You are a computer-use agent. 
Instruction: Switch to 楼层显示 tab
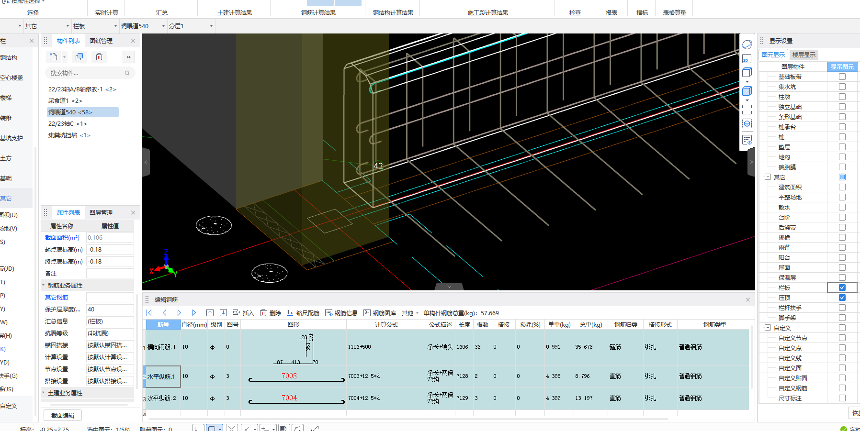(x=803, y=55)
